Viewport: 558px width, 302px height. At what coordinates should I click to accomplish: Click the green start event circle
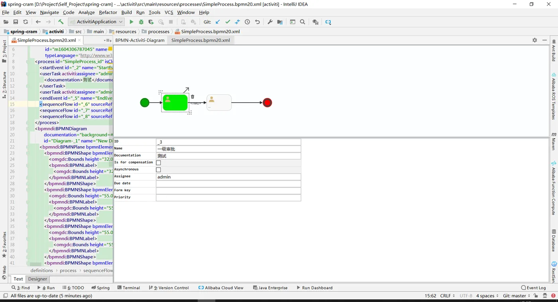pyautogui.click(x=145, y=103)
